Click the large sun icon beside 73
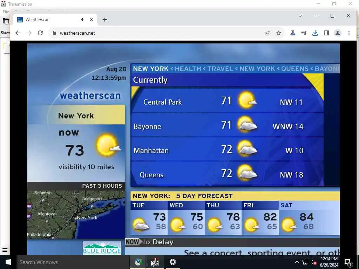Image resolution: width=359 pixels, height=269 pixels. click(x=108, y=146)
